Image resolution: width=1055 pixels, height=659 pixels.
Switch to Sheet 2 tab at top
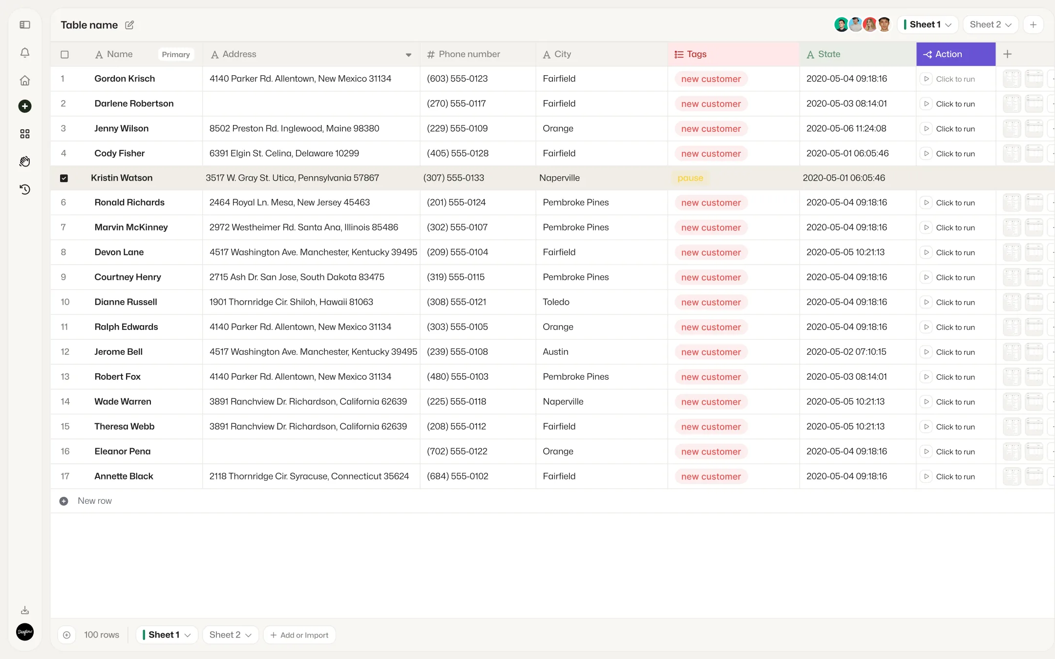990,25
